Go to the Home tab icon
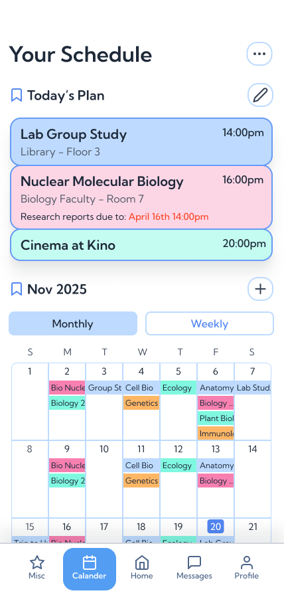This screenshot has width=284, height=615. tap(142, 563)
